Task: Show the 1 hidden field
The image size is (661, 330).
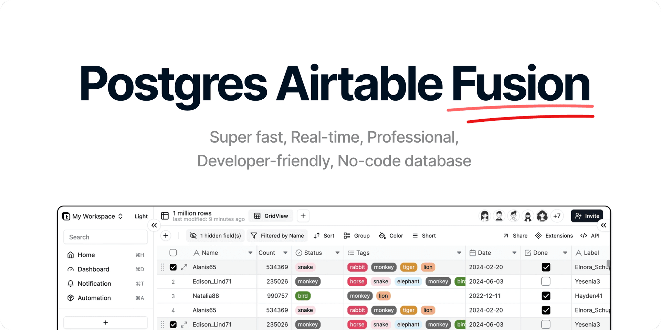Action: [215, 235]
